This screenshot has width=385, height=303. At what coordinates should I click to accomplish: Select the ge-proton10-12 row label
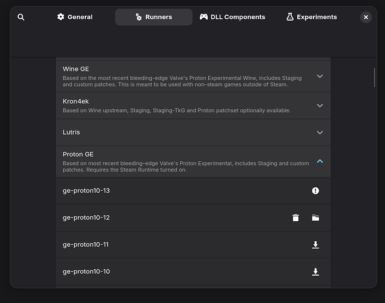coord(86,218)
